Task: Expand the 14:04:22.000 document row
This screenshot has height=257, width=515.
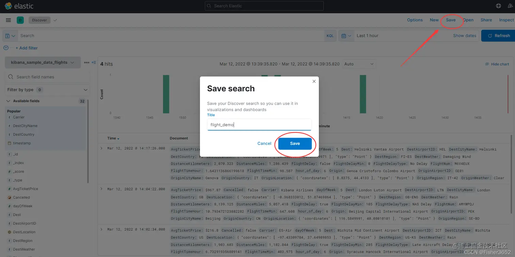Action: (101, 189)
